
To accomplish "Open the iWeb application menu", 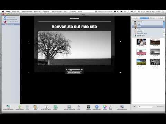I will 8,12.
